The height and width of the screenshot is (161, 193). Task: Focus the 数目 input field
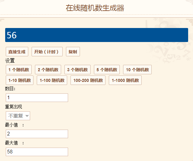(x=37, y=98)
